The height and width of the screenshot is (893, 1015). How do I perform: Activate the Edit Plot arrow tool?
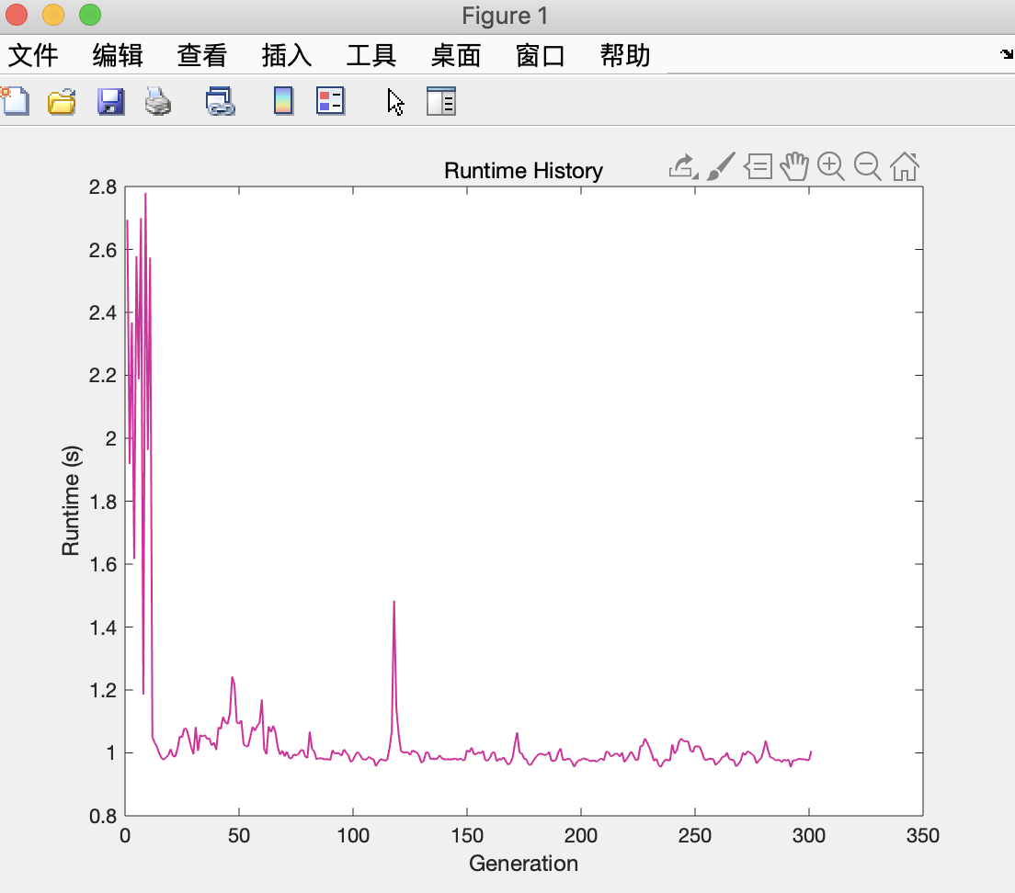395,102
